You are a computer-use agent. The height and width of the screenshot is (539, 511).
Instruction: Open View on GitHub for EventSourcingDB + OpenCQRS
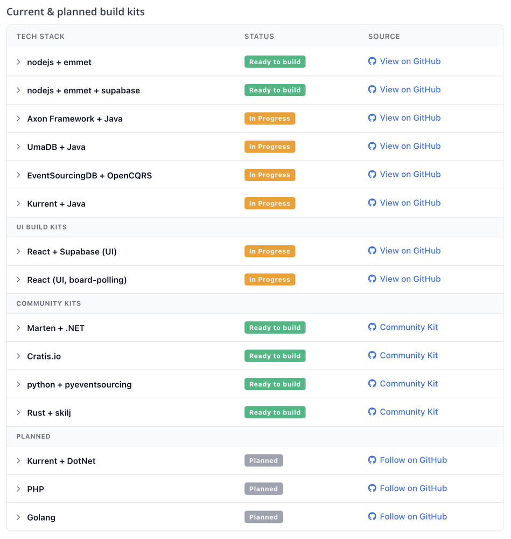click(410, 174)
